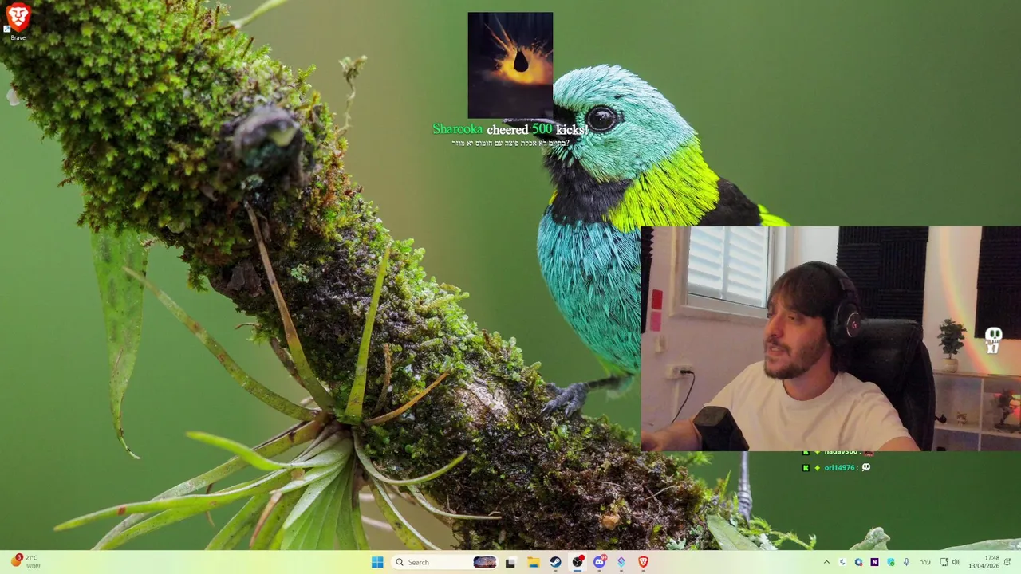Click the ori14976 chat username
This screenshot has width=1021, height=574.
tap(839, 468)
